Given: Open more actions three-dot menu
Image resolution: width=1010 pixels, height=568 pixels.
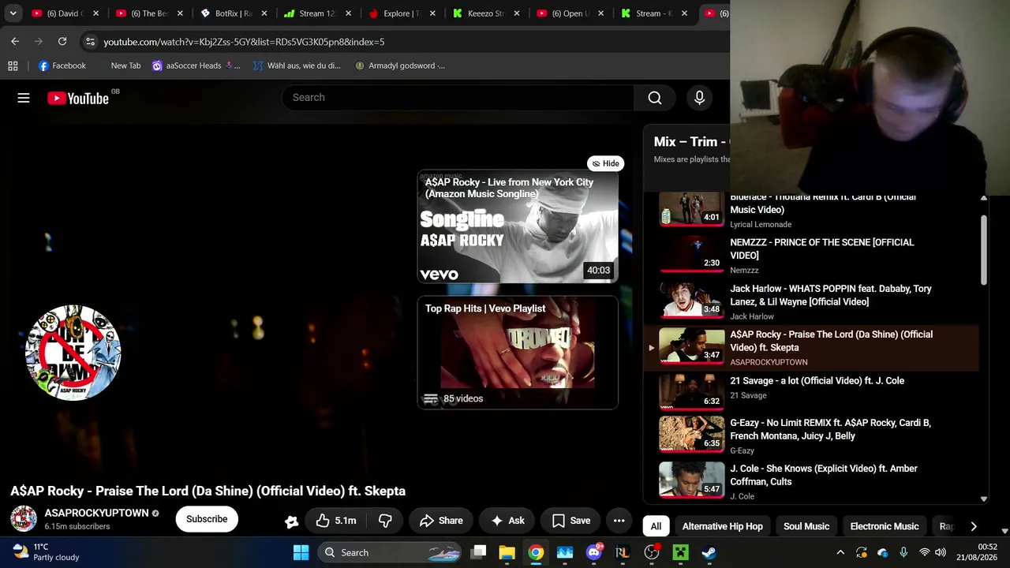Looking at the screenshot, I should [x=619, y=521].
